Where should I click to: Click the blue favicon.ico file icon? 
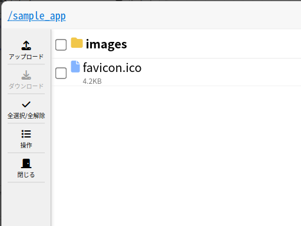point(75,67)
